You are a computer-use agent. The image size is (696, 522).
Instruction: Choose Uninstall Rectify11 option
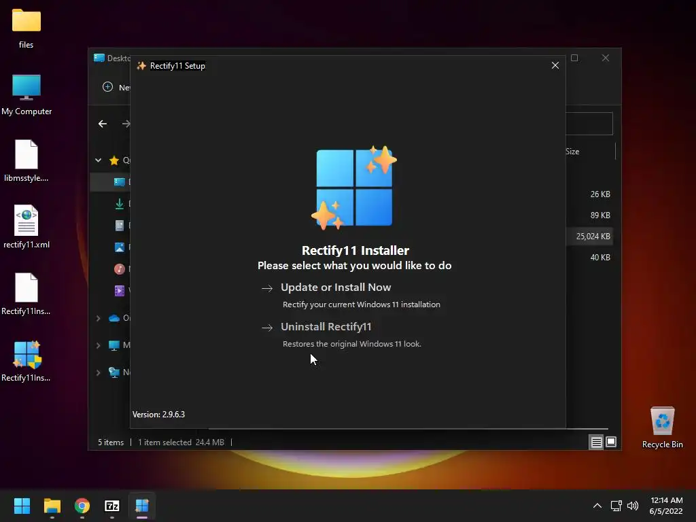pyautogui.click(x=326, y=327)
